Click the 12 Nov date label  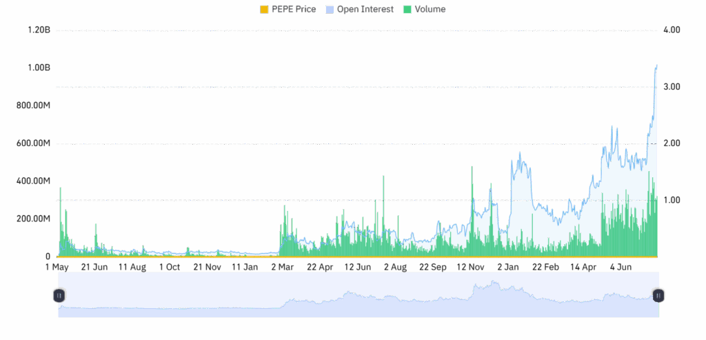pos(470,268)
